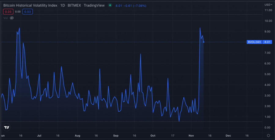Click the Sep label on time axis
This screenshot has width=275, height=140.
coord(116,135)
